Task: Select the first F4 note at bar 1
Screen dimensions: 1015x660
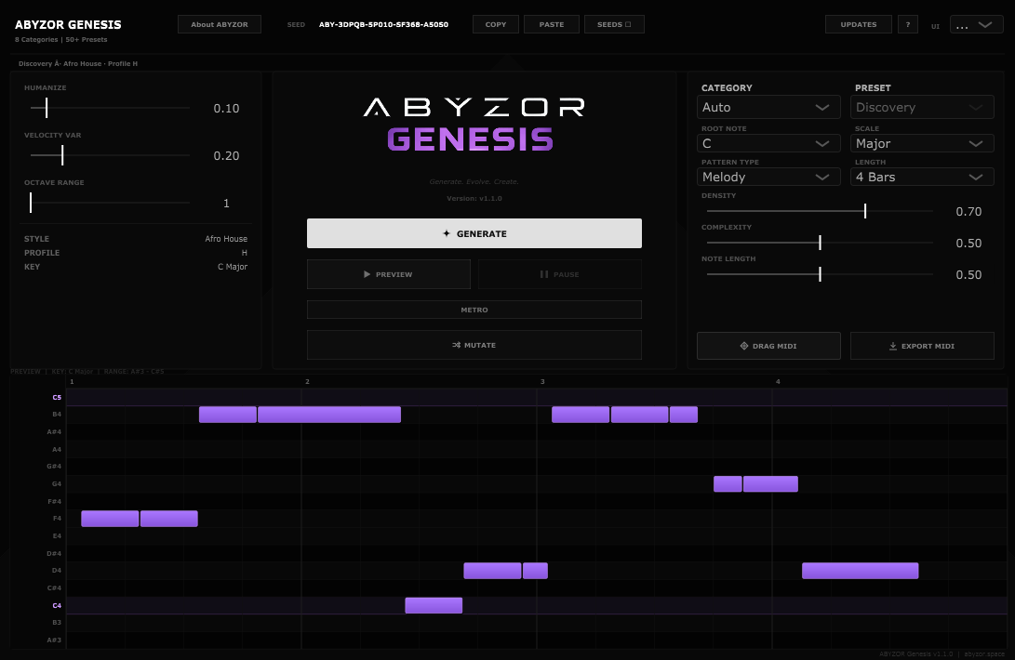Action: [x=110, y=519]
